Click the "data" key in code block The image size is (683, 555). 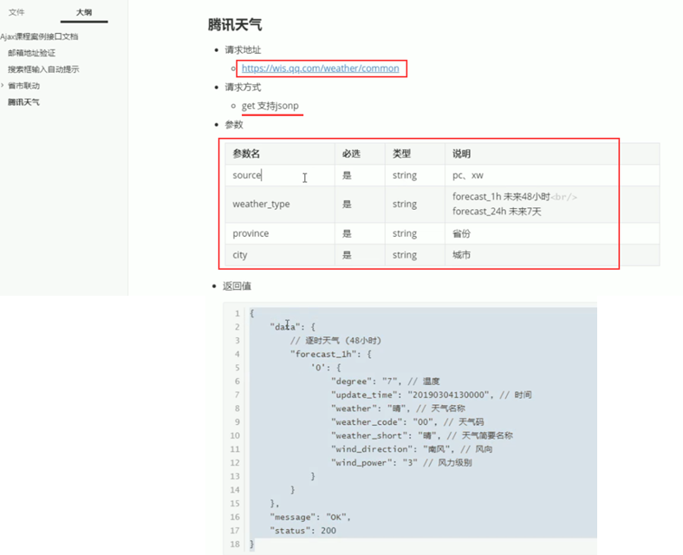pyautogui.click(x=285, y=327)
